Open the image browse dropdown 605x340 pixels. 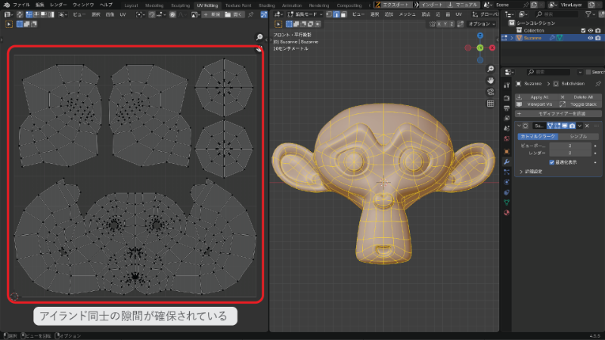click(x=196, y=14)
